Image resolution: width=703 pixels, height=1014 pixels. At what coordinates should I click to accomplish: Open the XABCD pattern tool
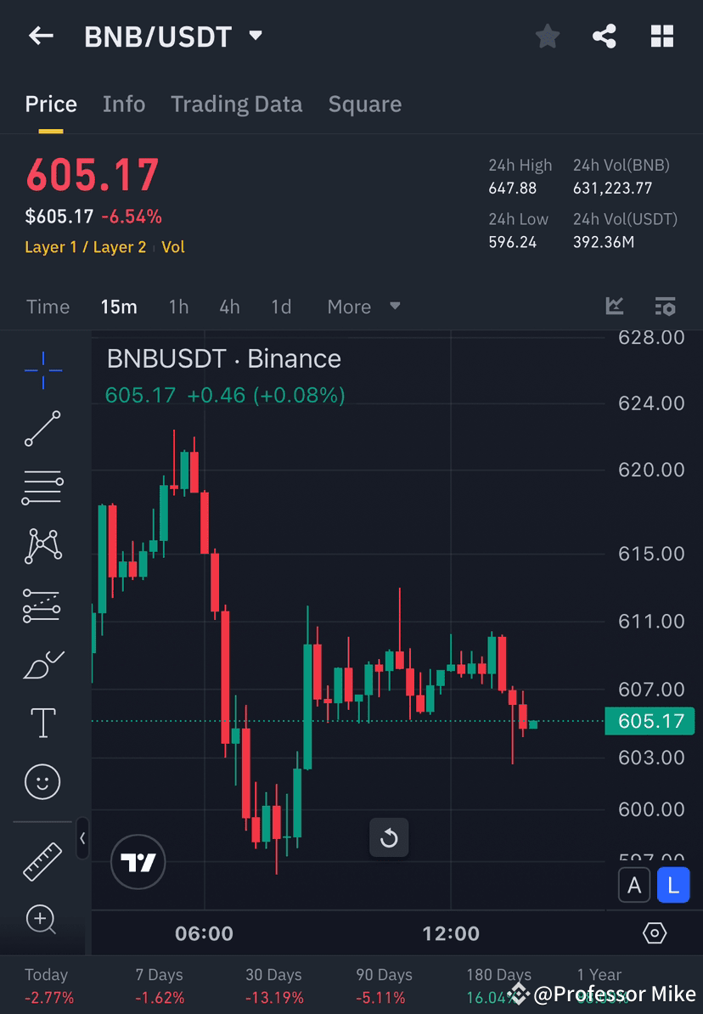click(42, 546)
